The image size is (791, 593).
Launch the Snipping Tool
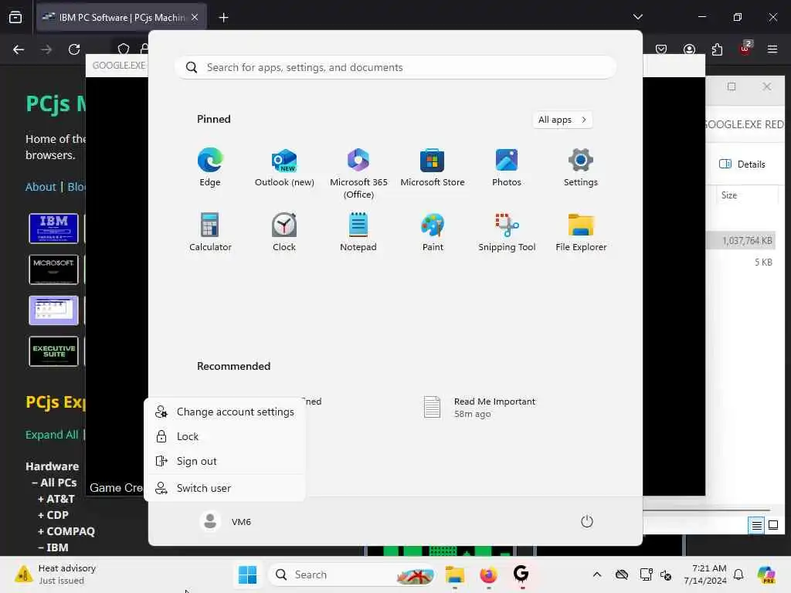tap(507, 232)
